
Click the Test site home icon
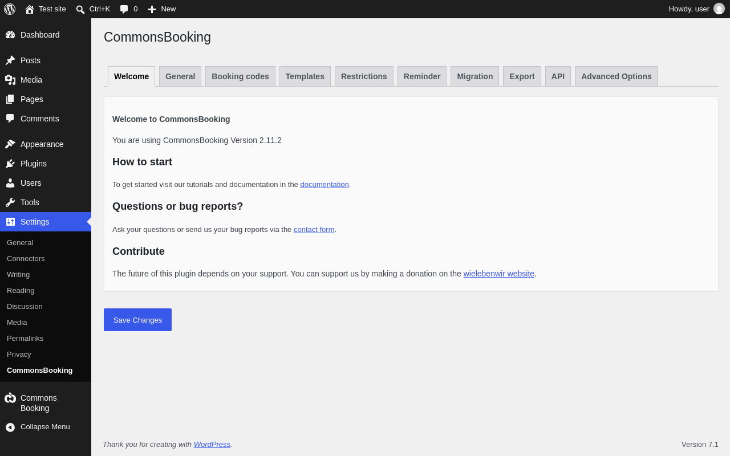coord(30,9)
